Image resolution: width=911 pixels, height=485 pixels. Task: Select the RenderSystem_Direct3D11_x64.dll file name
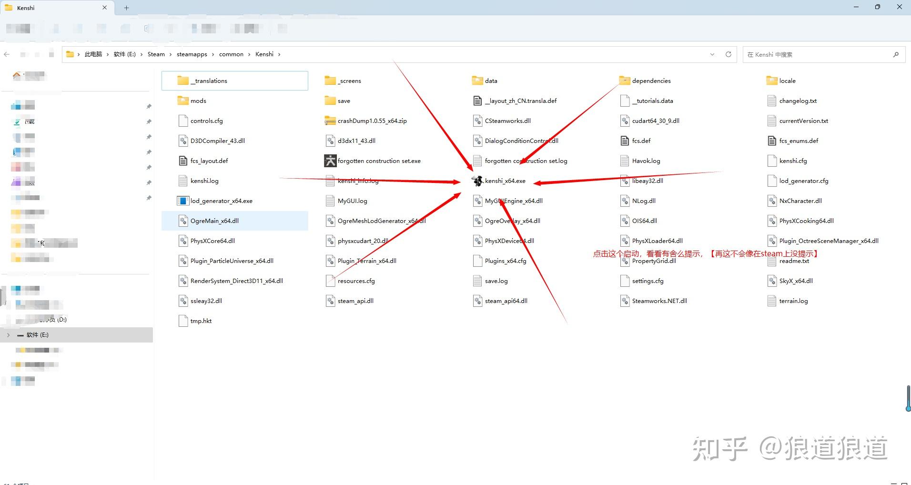237,281
